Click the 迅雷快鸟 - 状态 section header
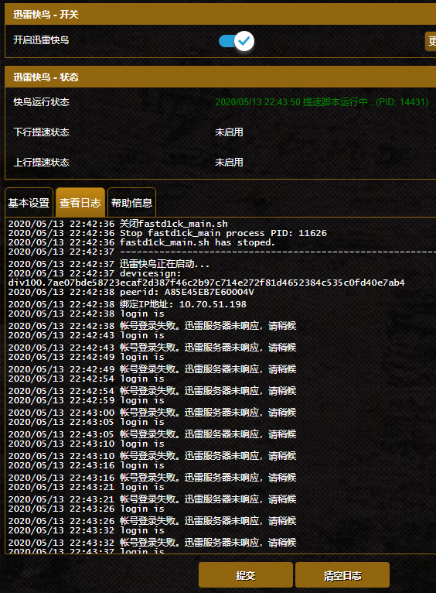436x593 pixels. (x=220, y=77)
